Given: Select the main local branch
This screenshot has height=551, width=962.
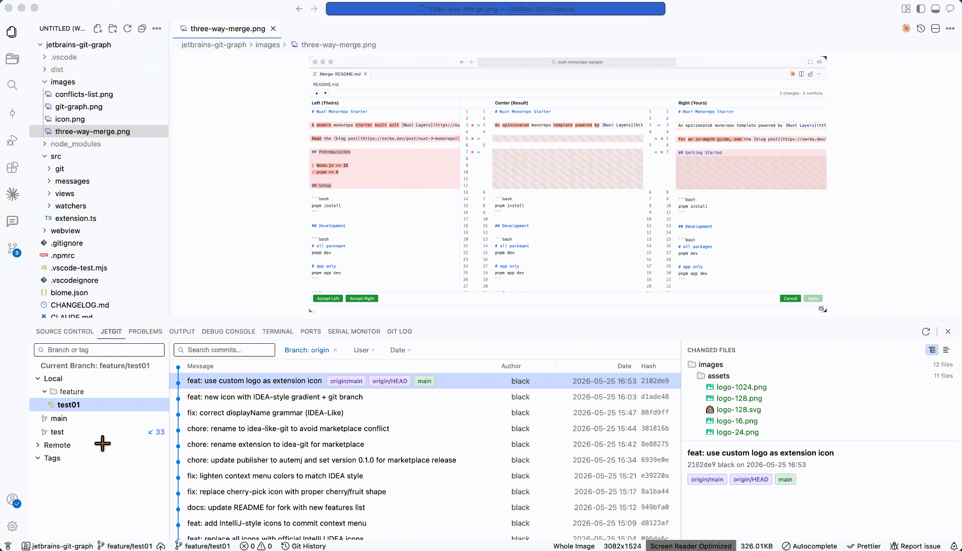Looking at the screenshot, I should tap(59, 419).
